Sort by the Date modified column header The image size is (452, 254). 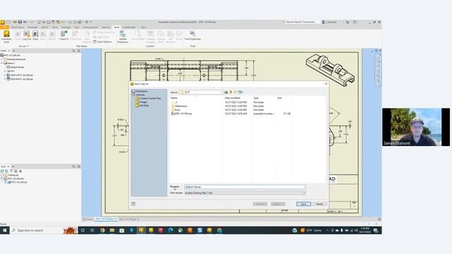click(232, 98)
